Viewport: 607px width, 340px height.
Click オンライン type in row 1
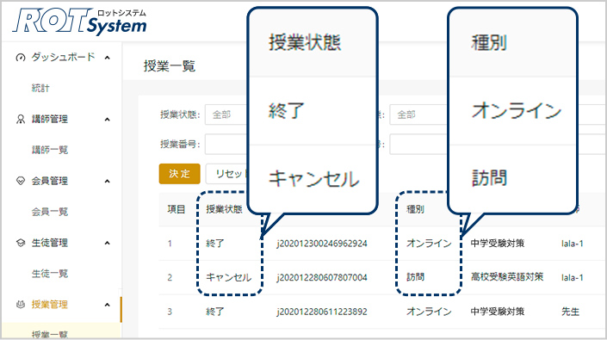(x=429, y=244)
